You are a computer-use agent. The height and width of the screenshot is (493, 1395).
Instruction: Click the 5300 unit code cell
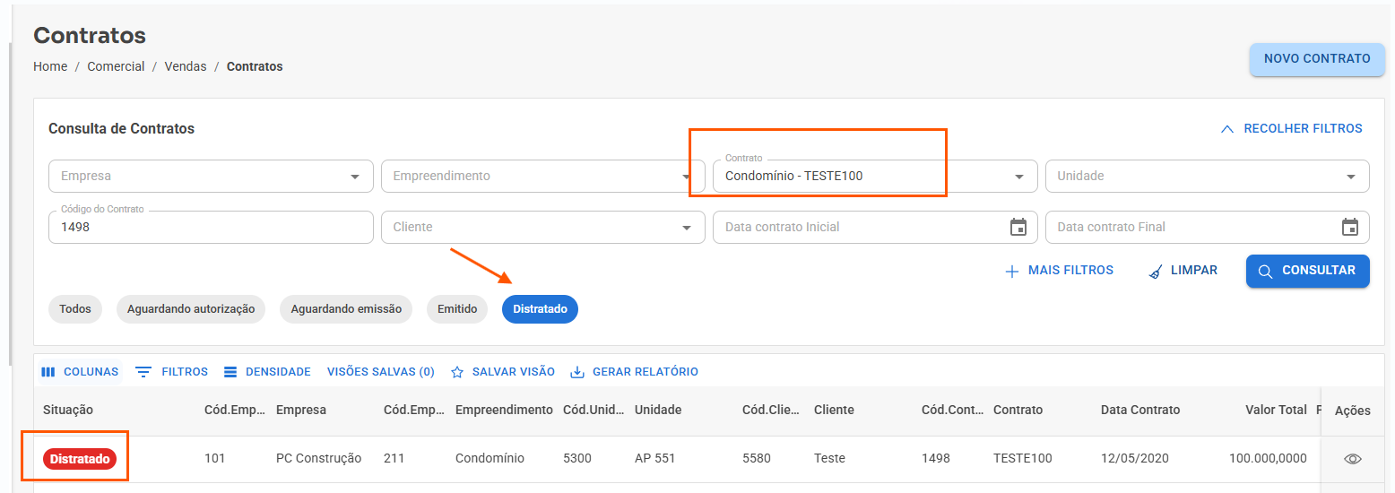pyautogui.click(x=577, y=458)
